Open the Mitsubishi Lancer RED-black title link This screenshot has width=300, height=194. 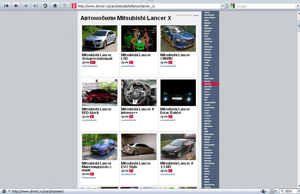(x=97, y=111)
